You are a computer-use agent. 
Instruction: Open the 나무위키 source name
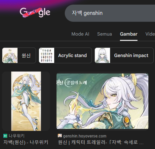pyautogui.click(x=17, y=136)
